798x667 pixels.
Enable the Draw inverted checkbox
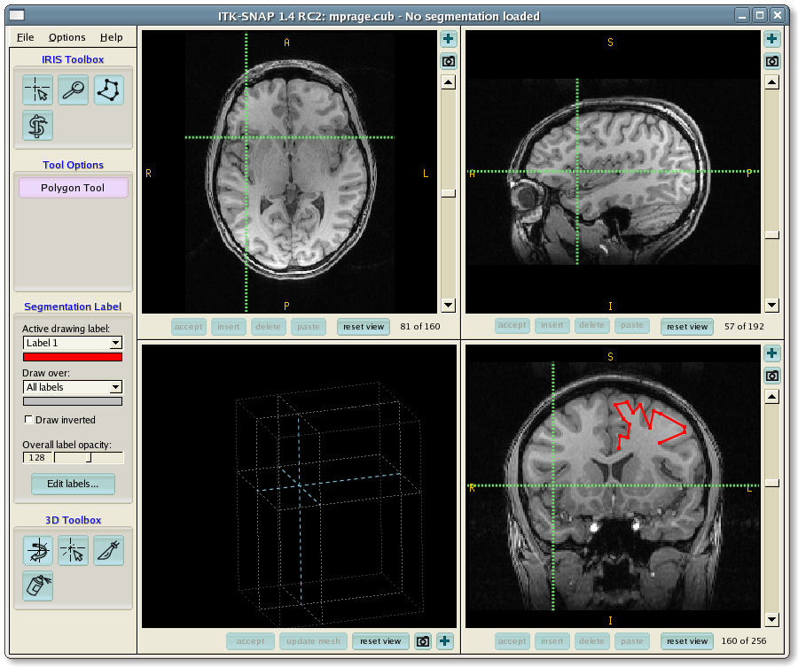click(29, 420)
